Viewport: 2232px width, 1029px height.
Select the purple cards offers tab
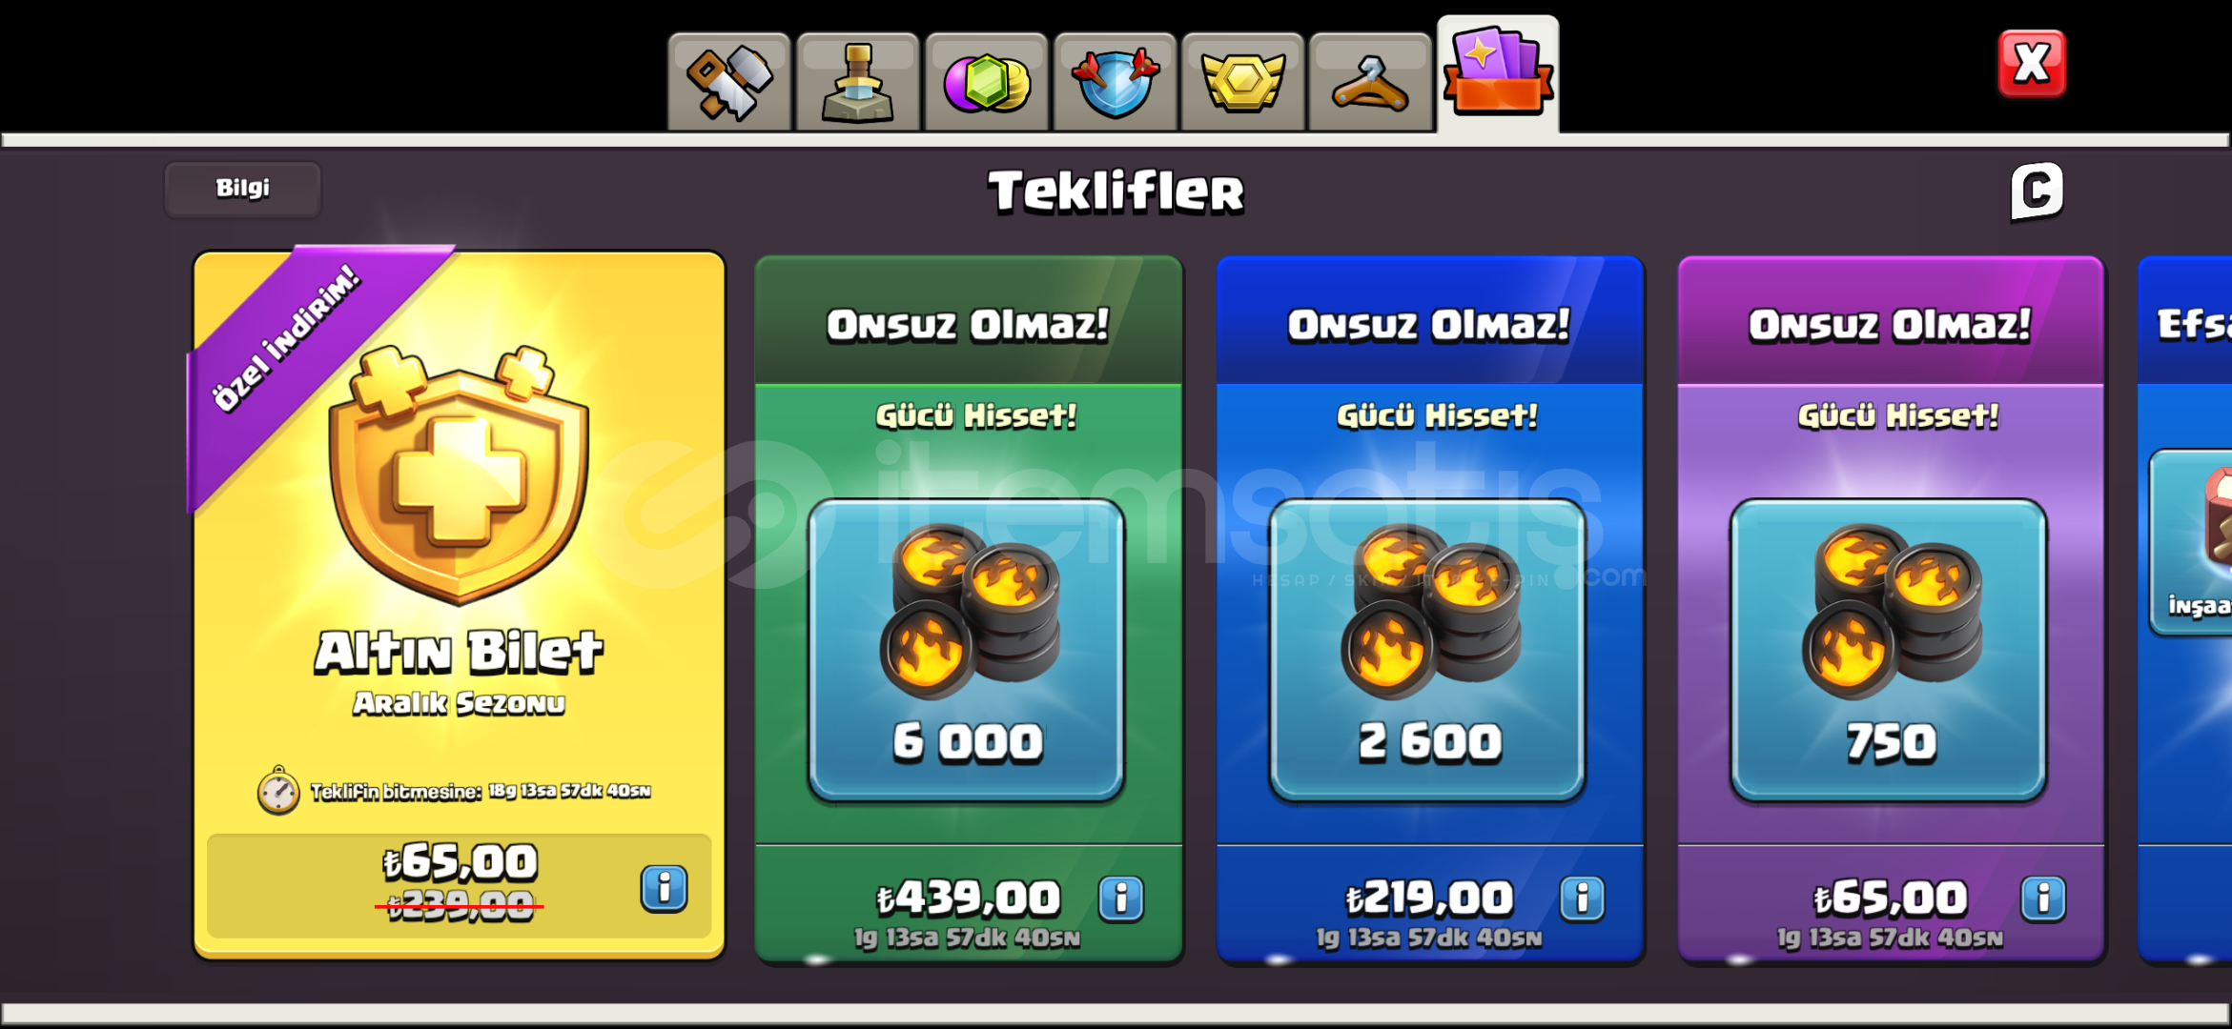pyautogui.click(x=1498, y=74)
